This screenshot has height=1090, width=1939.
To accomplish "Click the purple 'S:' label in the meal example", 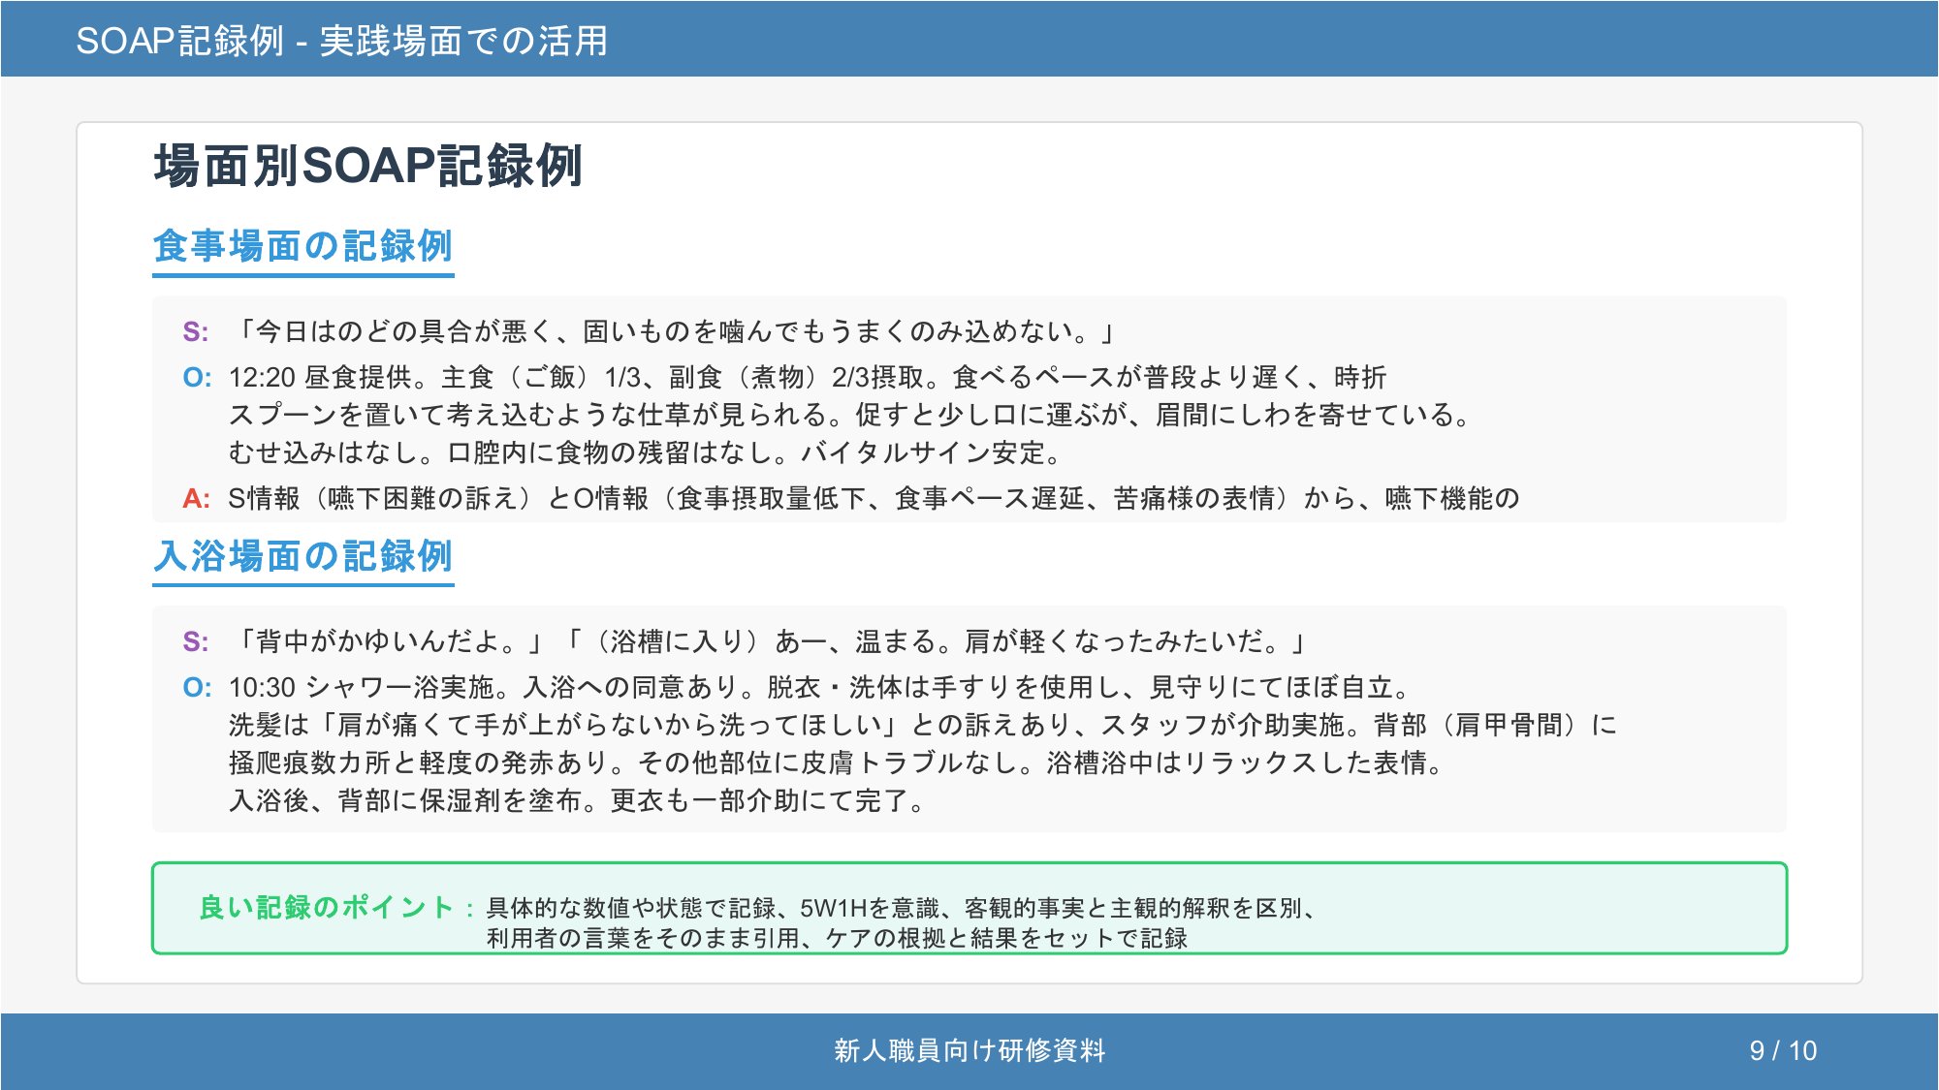I will [196, 332].
